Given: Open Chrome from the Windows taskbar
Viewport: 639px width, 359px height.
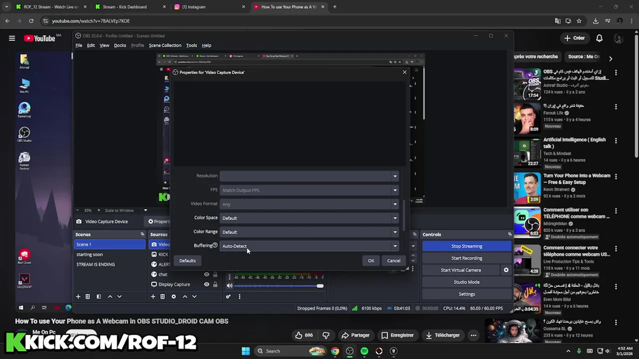Looking at the screenshot, I should click(x=335, y=351).
